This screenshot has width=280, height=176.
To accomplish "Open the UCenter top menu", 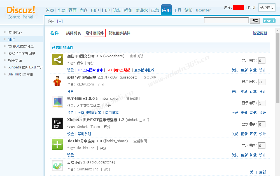I will 203,10.
